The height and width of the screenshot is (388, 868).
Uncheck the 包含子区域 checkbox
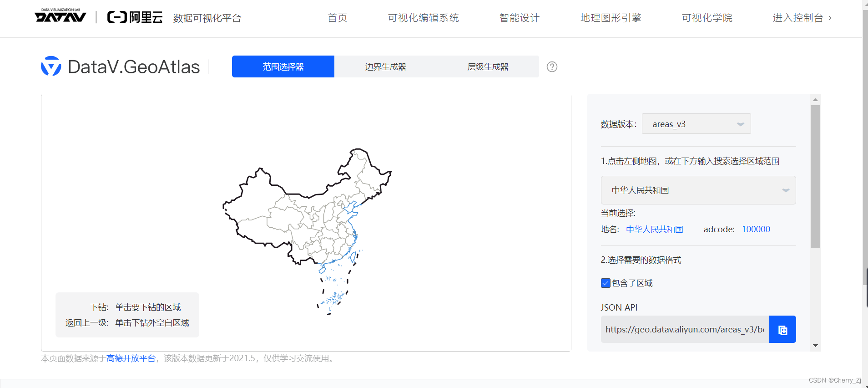tap(606, 283)
